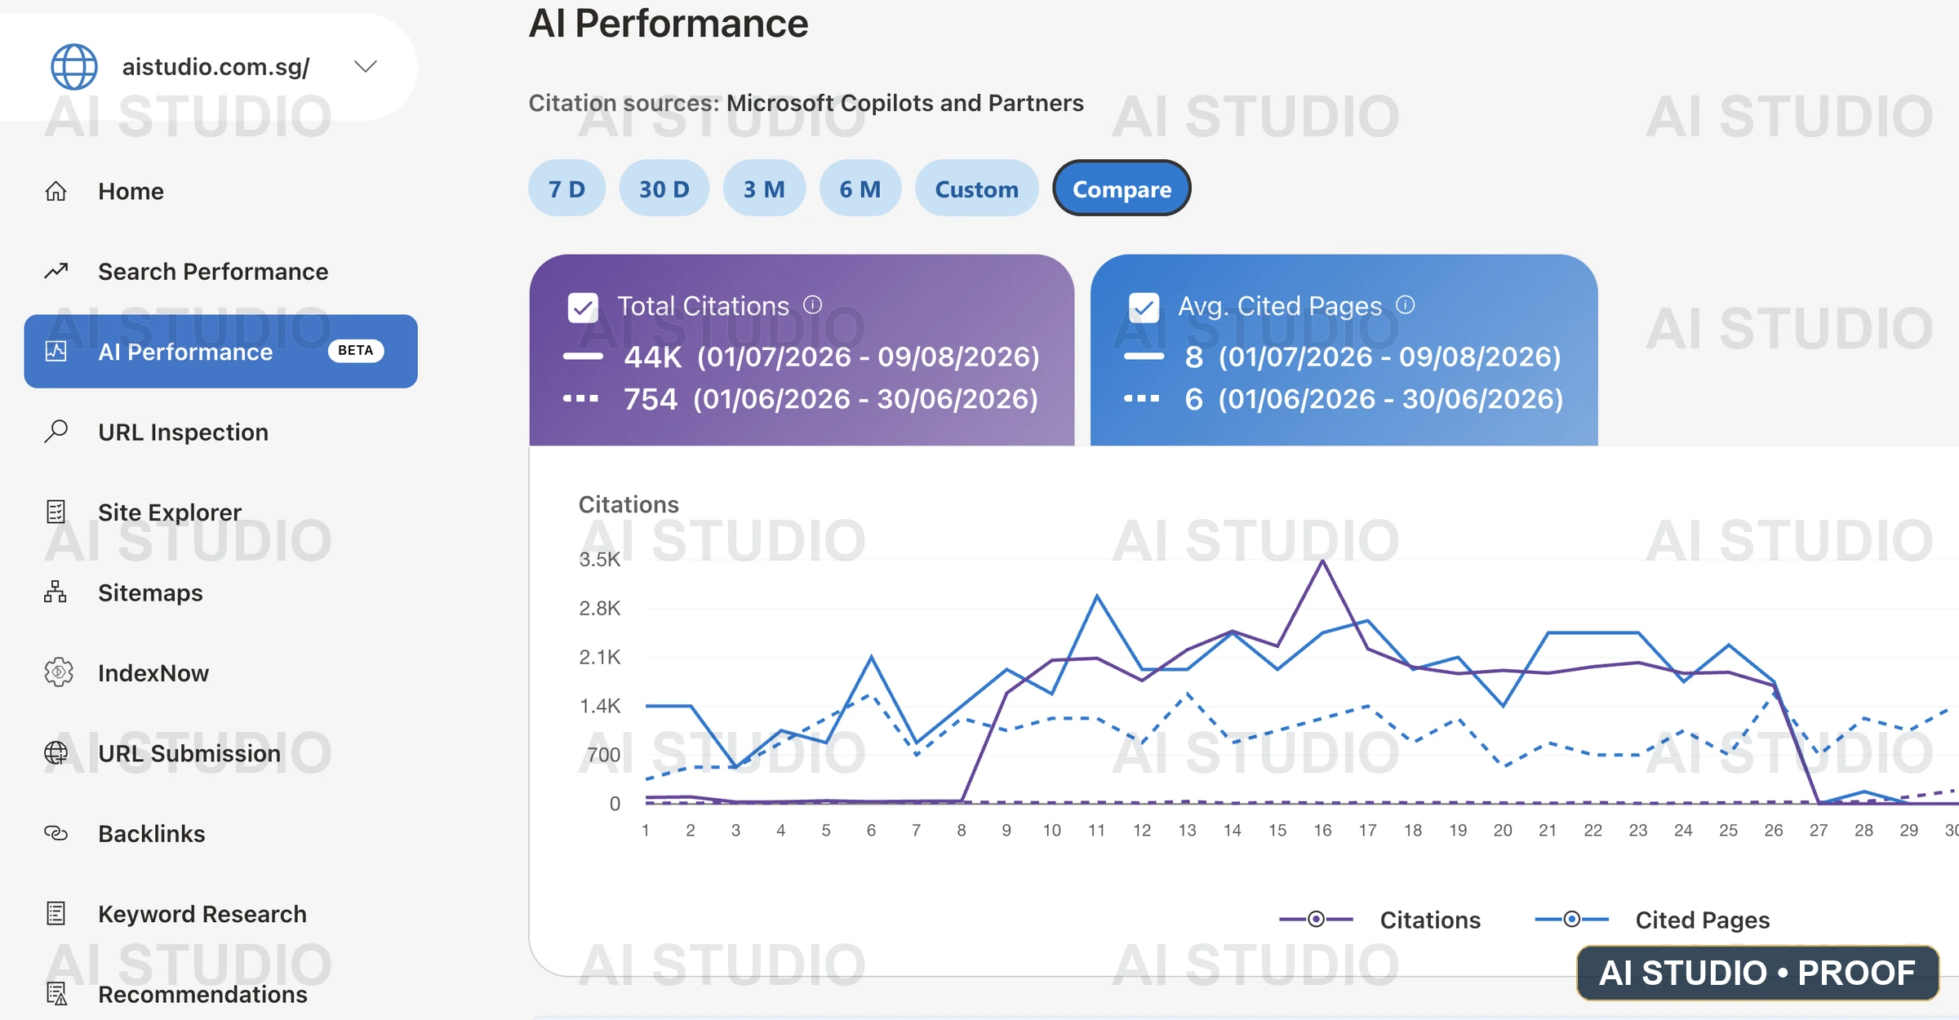Uncheck the Total Citations checkbox
The width and height of the screenshot is (1959, 1020).
(x=583, y=307)
